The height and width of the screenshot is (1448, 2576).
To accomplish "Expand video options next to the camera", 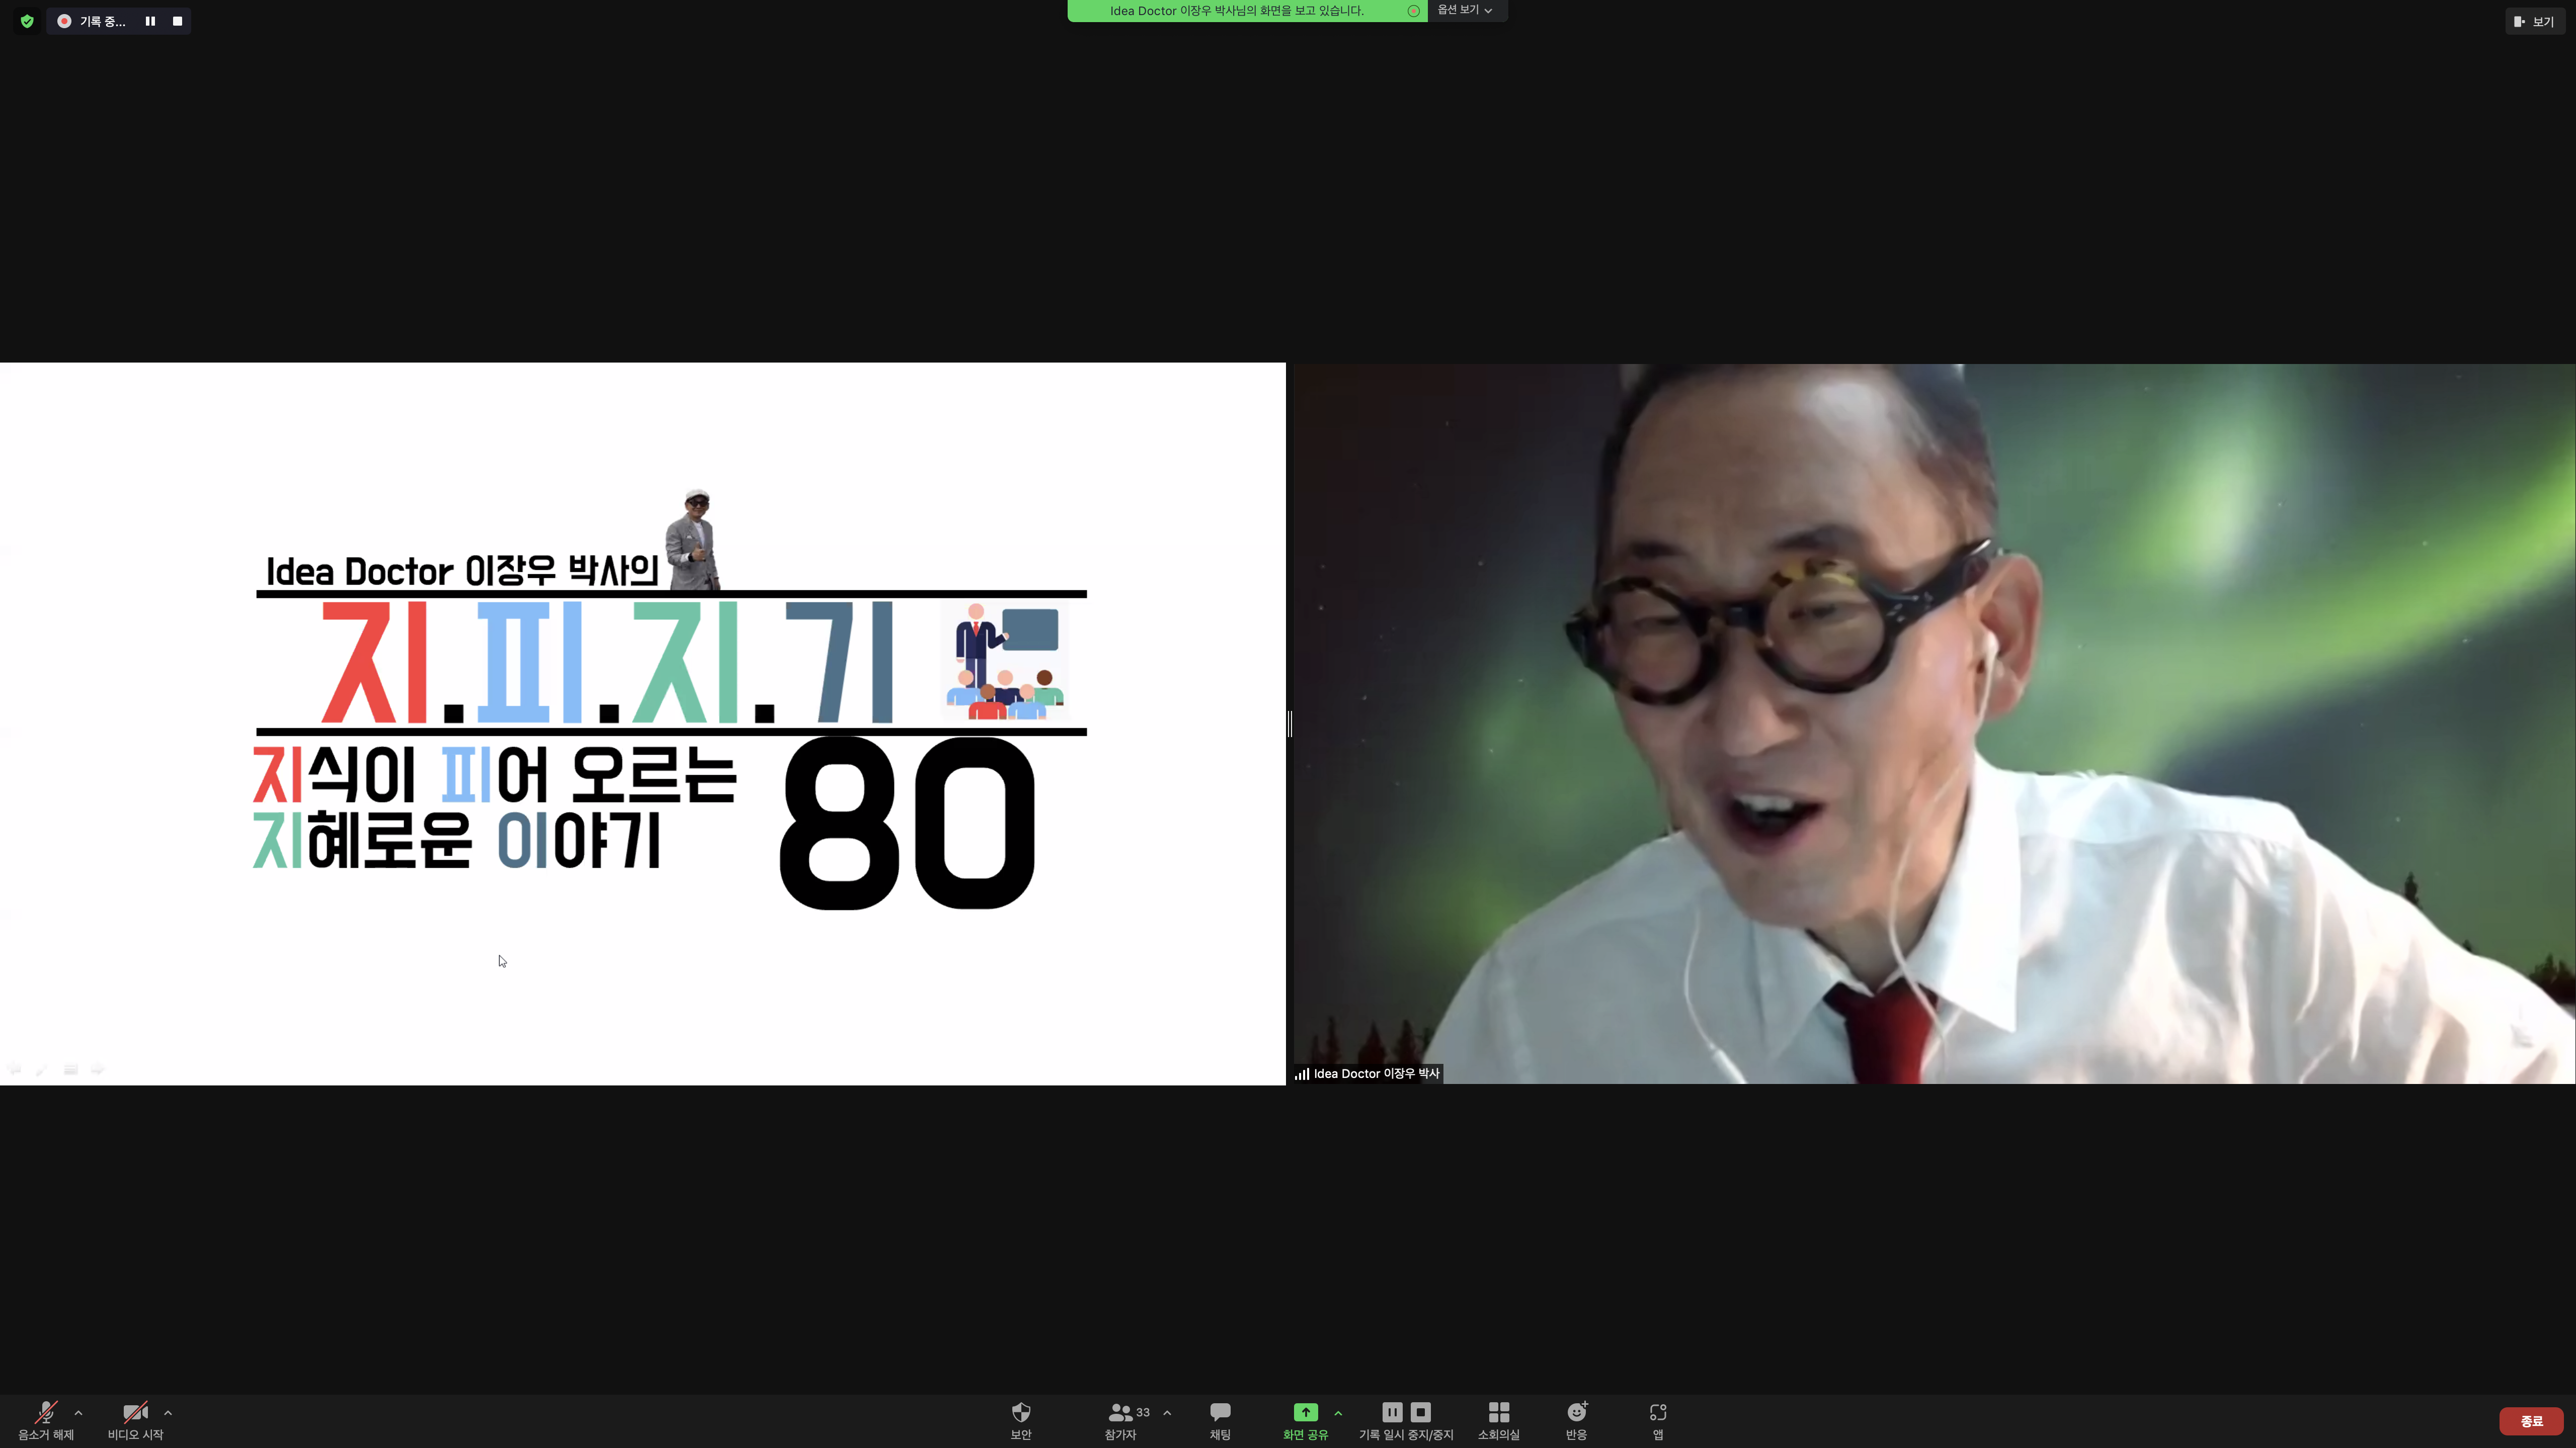I will (x=168, y=1413).
